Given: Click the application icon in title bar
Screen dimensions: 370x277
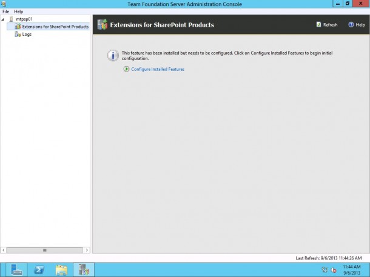Looking at the screenshot, I should click(x=3, y=4).
